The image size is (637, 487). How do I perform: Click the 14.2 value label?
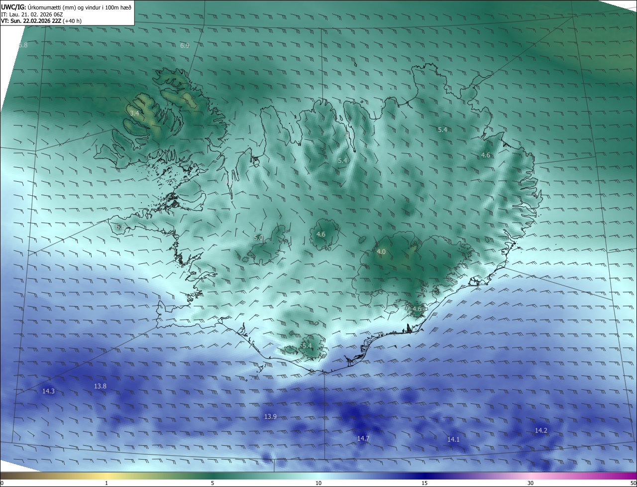[x=541, y=430]
